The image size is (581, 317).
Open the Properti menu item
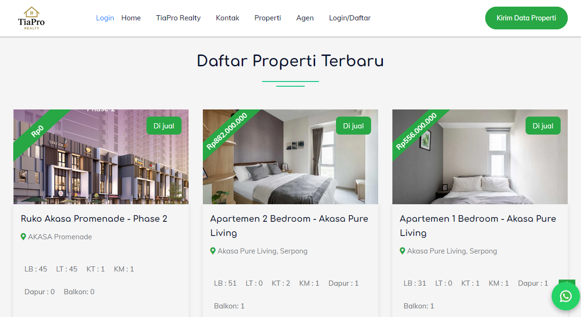coord(268,18)
